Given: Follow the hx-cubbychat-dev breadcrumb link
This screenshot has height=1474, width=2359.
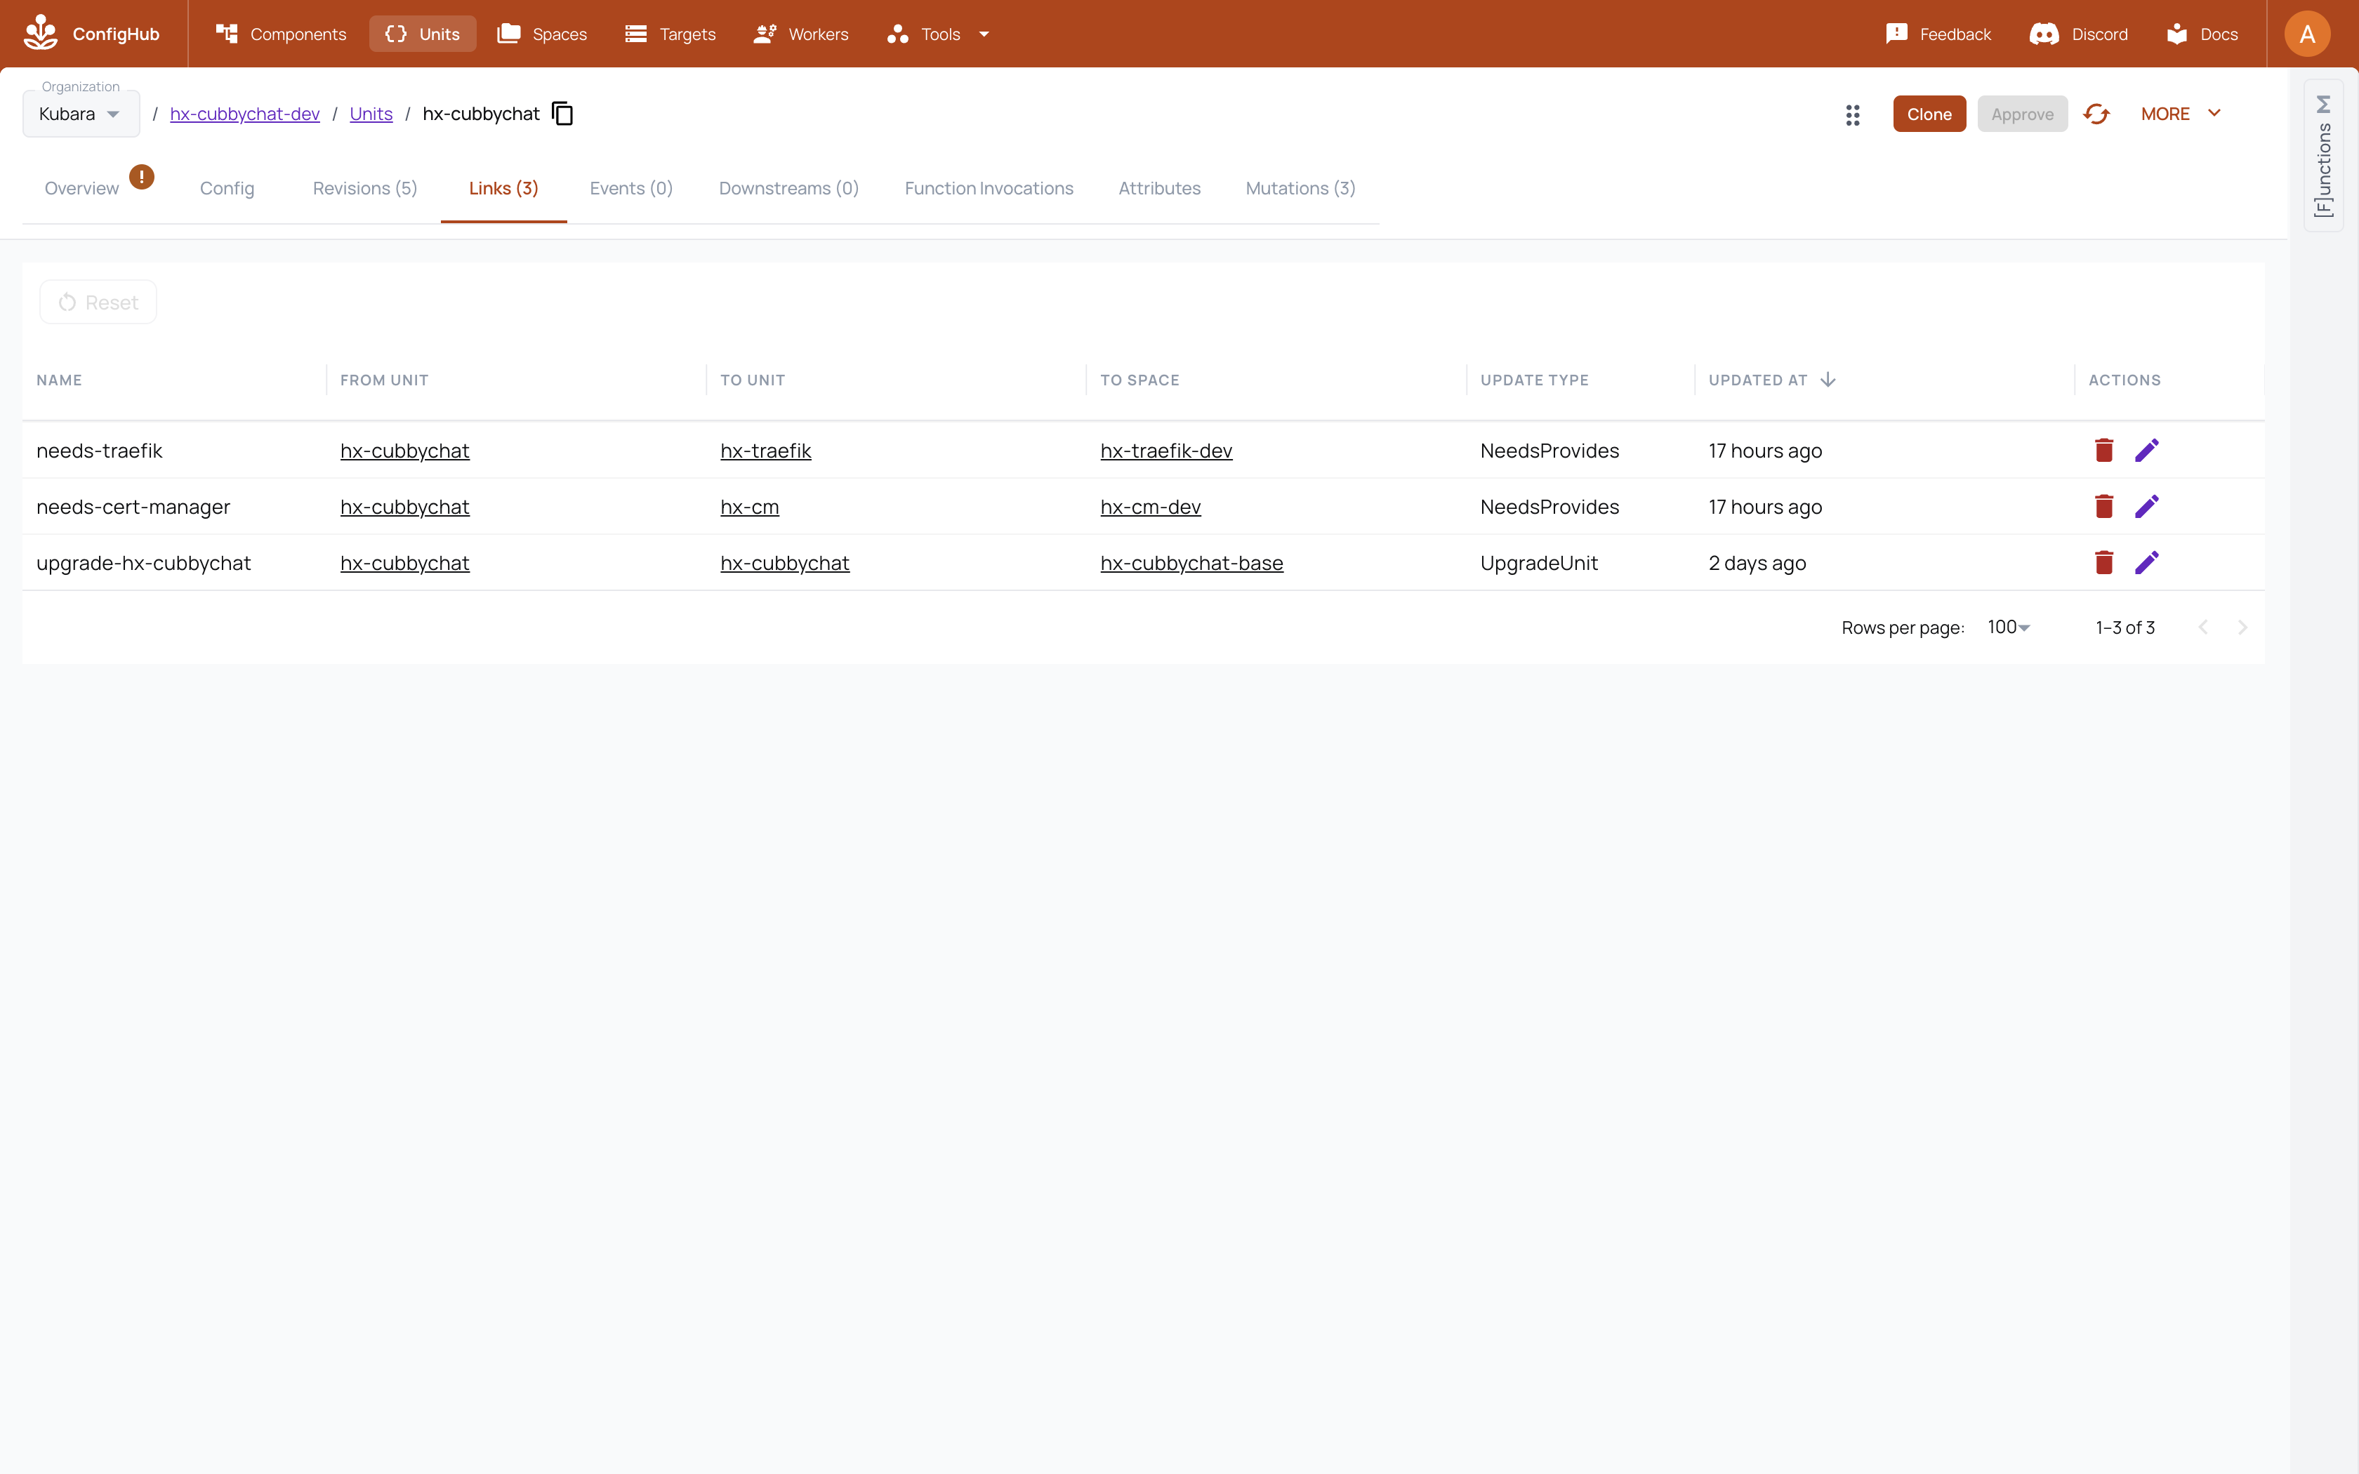Looking at the screenshot, I should pos(244,114).
